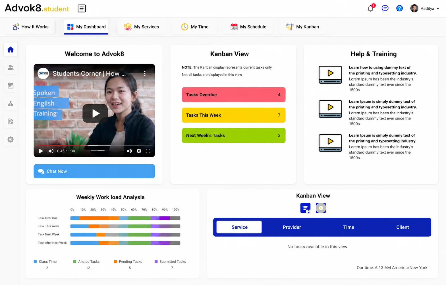Open the My Services tab
Viewport: 446px width, 285px height.
[x=141, y=27]
